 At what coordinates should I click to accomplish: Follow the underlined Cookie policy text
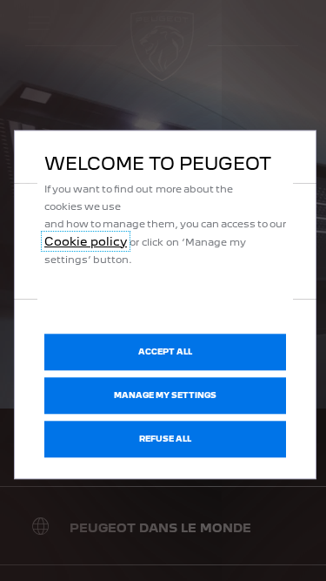click(86, 241)
